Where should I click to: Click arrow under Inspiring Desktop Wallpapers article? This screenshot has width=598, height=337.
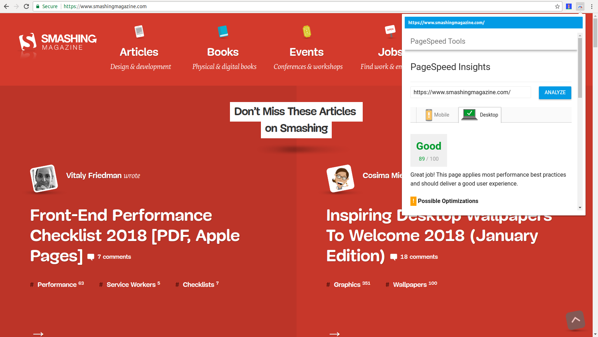tap(335, 334)
